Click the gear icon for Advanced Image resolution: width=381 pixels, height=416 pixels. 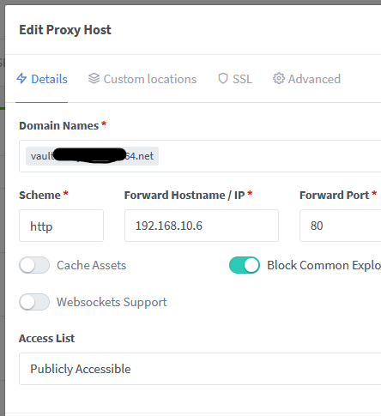tap(279, 78)
